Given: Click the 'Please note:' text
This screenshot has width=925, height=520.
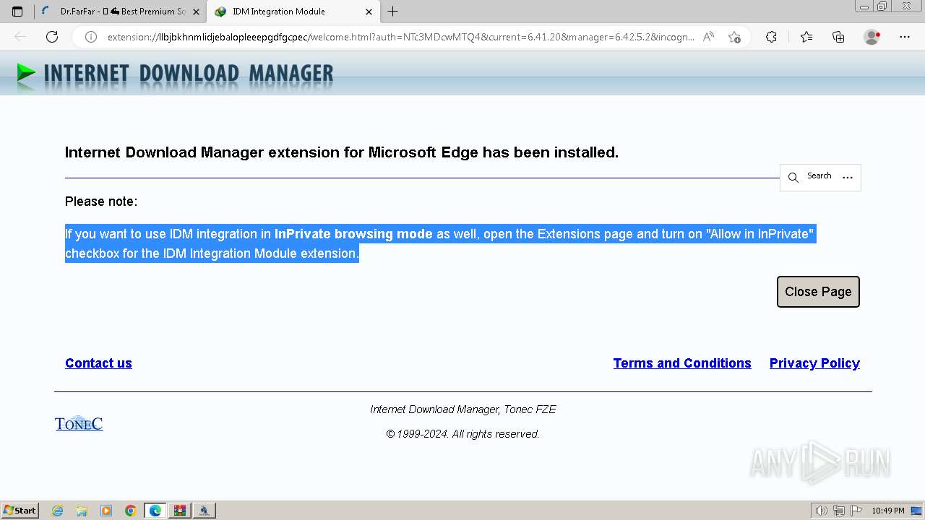Looking at the screenshot, I should coord(101,201).
